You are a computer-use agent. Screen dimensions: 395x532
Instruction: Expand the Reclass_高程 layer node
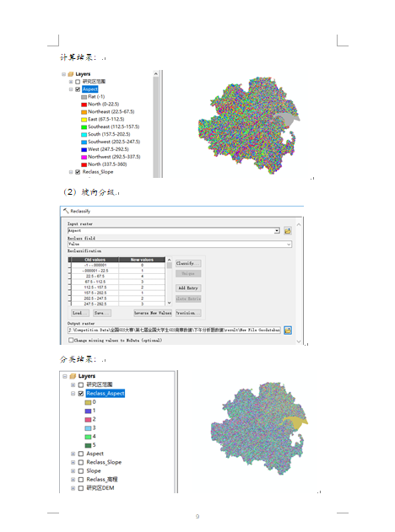coord(73,480)
